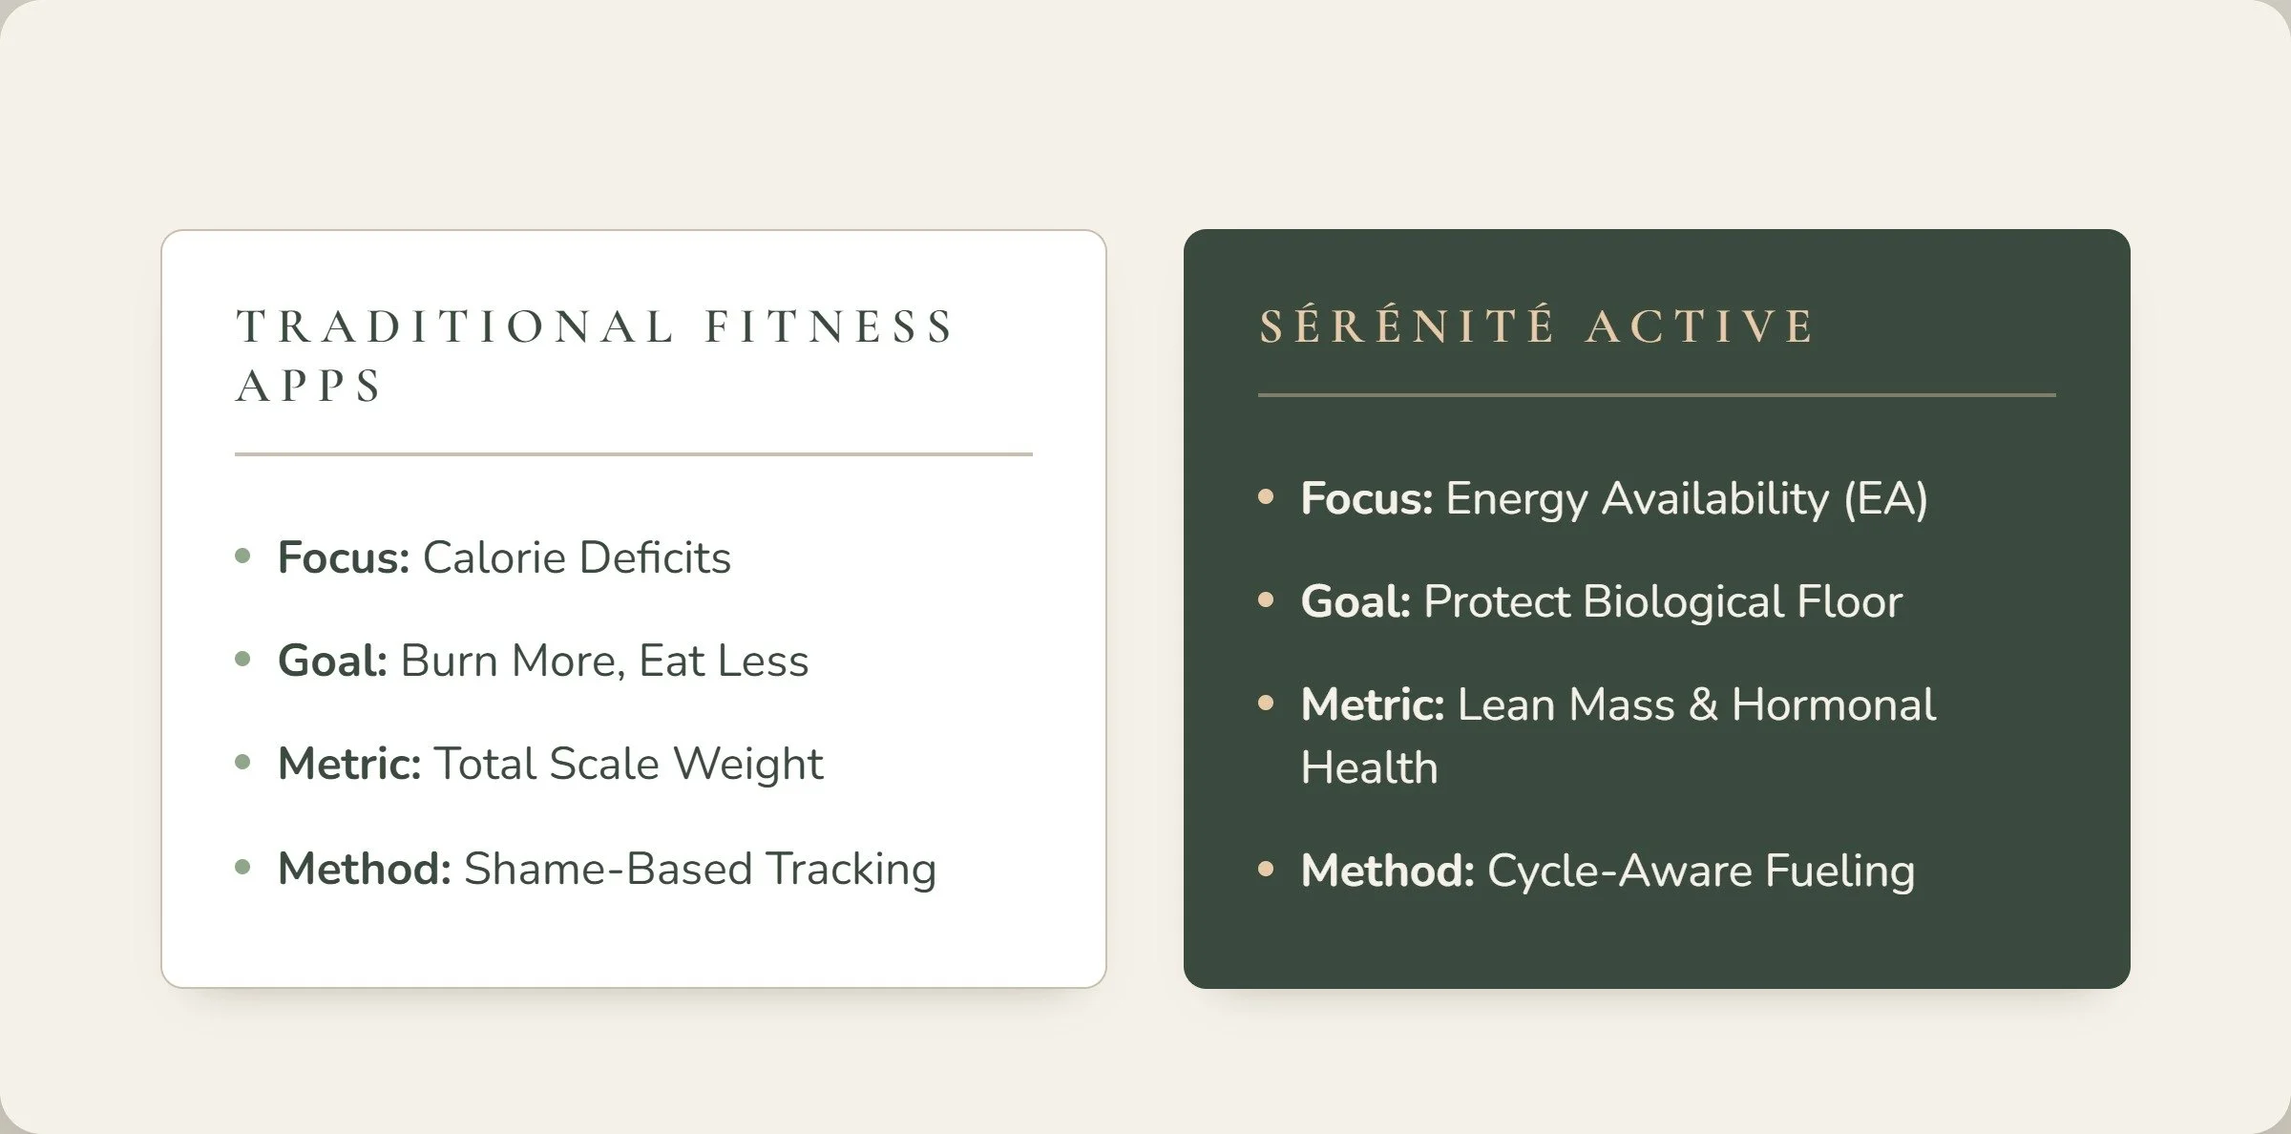
Task: Click Method: Cycle-Aware Fueling
Action: [1608, 871]
